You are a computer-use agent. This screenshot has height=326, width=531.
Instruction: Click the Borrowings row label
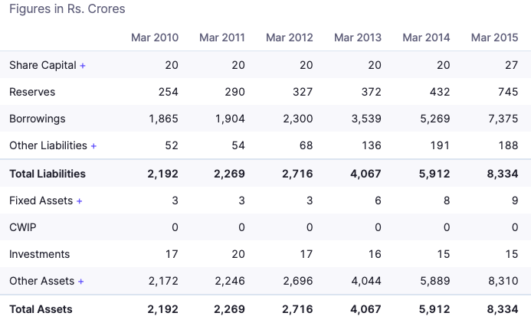point(38,119)
